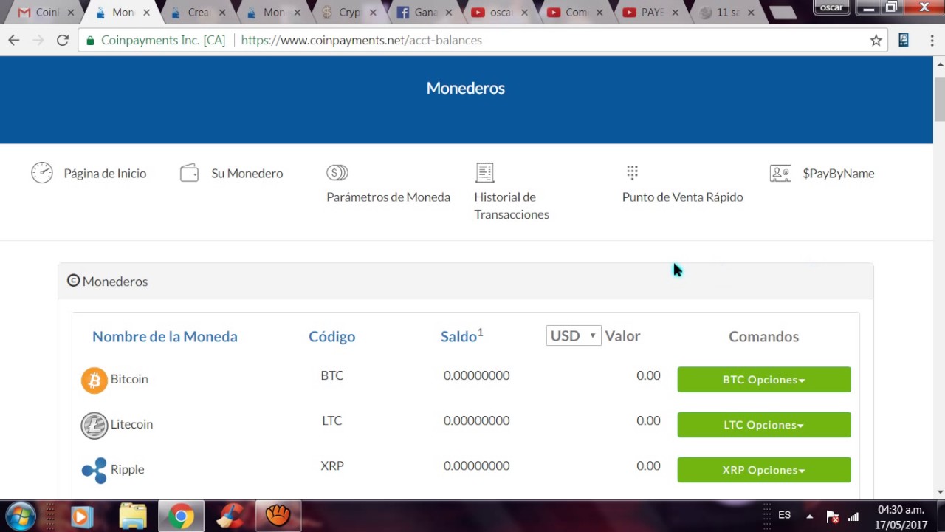Expand the LTC Opciones dropdown button
Image resolution: width=945 pixels, height=532 pixels.
pos(764,425)
